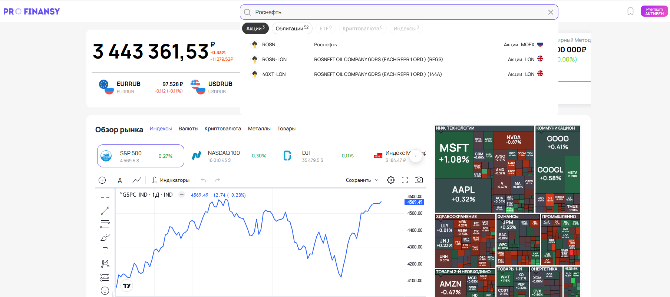This screenshot has width=670, height=297.
Task: Click the WMT heatmap tile
Action: 505,278
